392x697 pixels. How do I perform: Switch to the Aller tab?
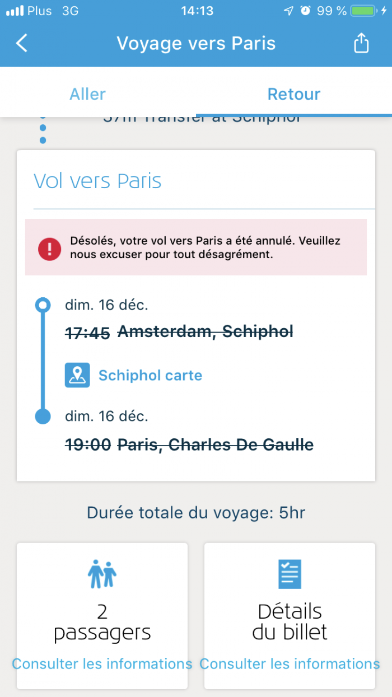coord(87,94)
